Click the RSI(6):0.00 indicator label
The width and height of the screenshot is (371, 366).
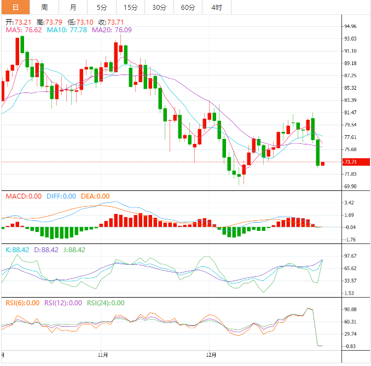pyautogui.click(x=22, y=303)
